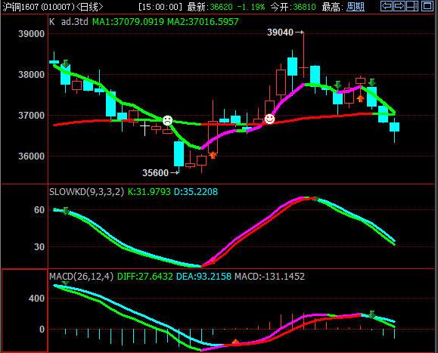Click the left arrow navigation icon

coord(387,6)
